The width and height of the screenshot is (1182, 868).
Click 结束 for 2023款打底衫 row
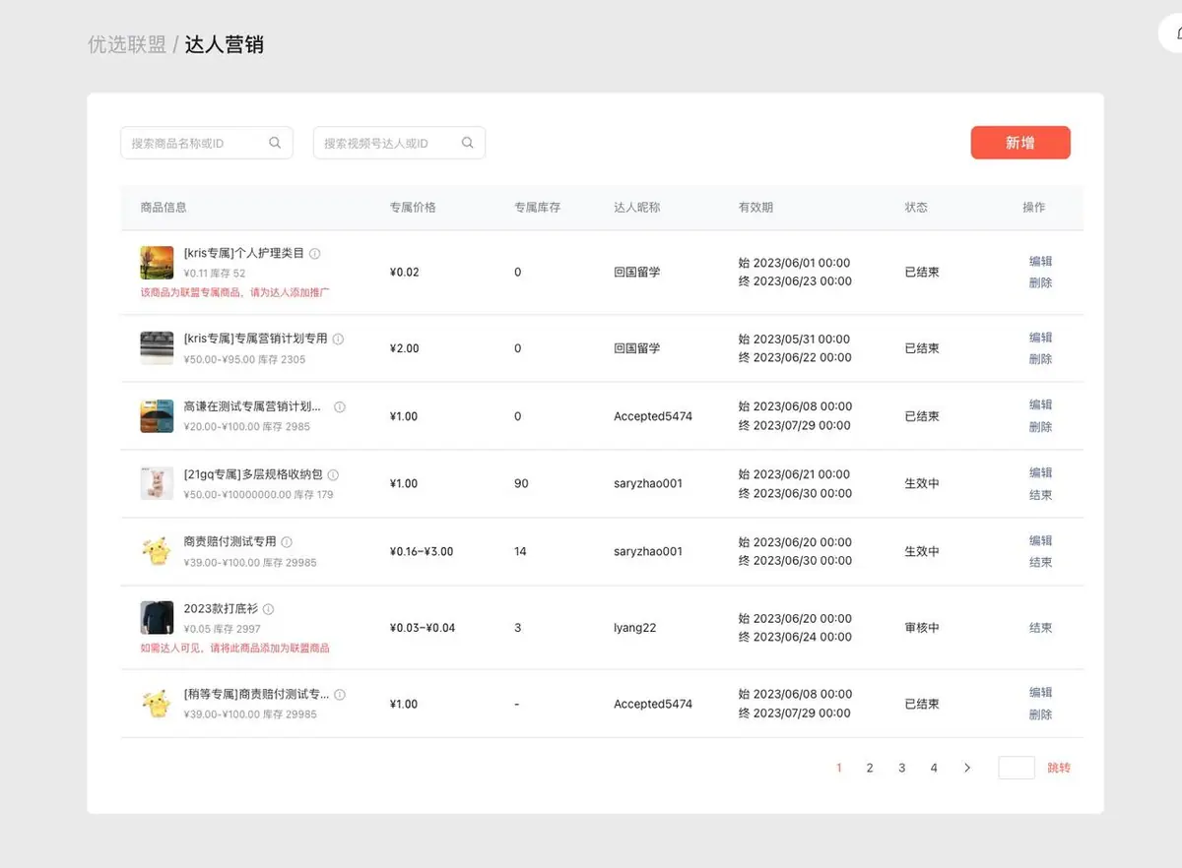click(x=1040, y=628)
